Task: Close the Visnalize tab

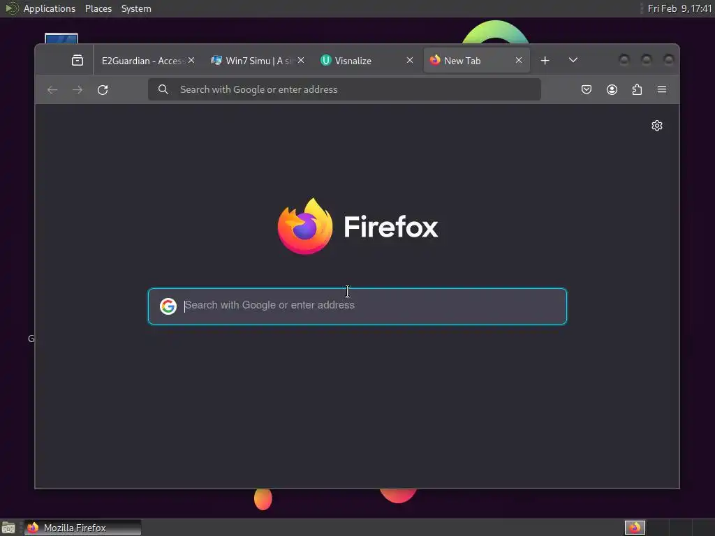Action: click(410, 60)
